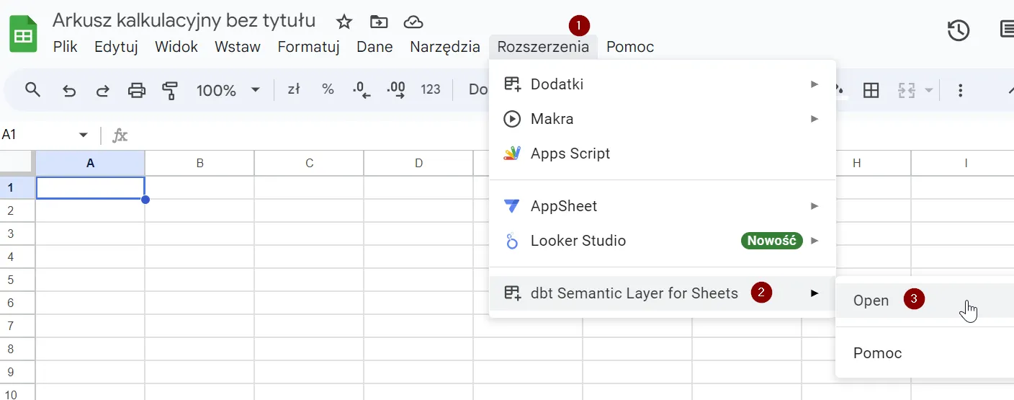This screenshot has width=1014, height=400.
Task: Click the print icon
Action: [x=137, y=90]
